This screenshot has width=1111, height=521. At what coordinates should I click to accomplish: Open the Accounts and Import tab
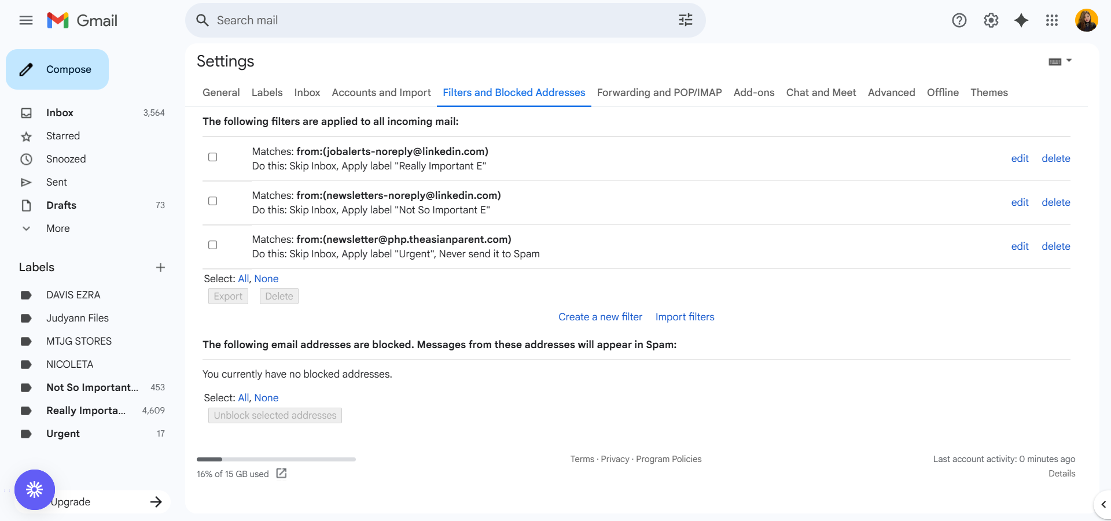click(x=381, y=93)
